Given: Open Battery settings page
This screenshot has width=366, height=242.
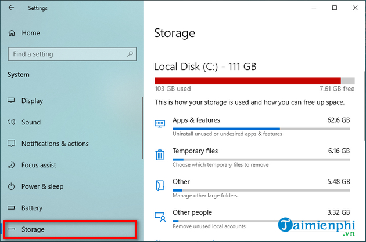Looking at the screenshot, I should click(x=32, y=208).
